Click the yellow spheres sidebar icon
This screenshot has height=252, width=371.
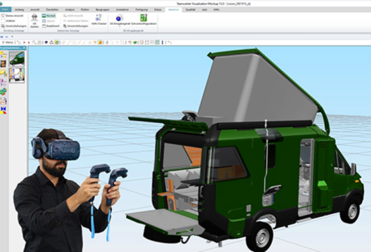click(x=3, y=54)
